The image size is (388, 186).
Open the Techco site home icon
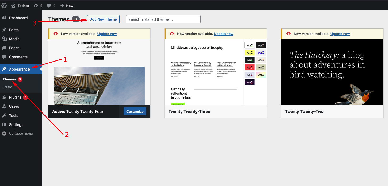pos(13,6)
